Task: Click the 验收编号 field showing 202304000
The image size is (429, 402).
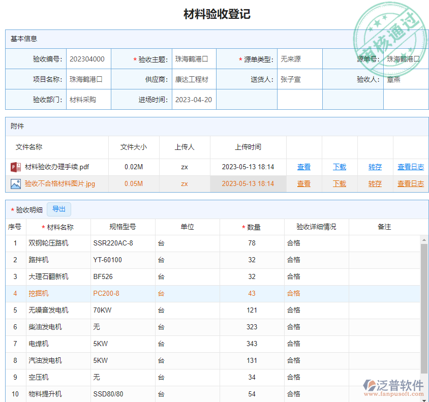Action: tap(88, 58)
